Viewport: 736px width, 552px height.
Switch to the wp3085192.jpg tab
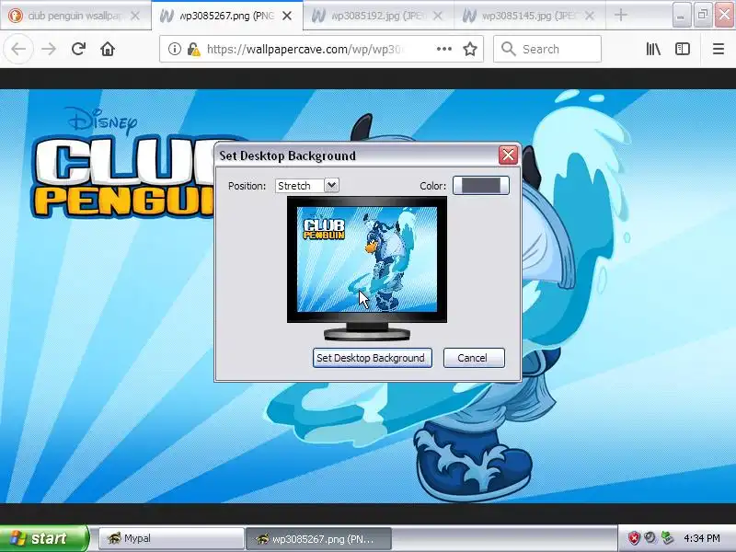coord(378,16)
